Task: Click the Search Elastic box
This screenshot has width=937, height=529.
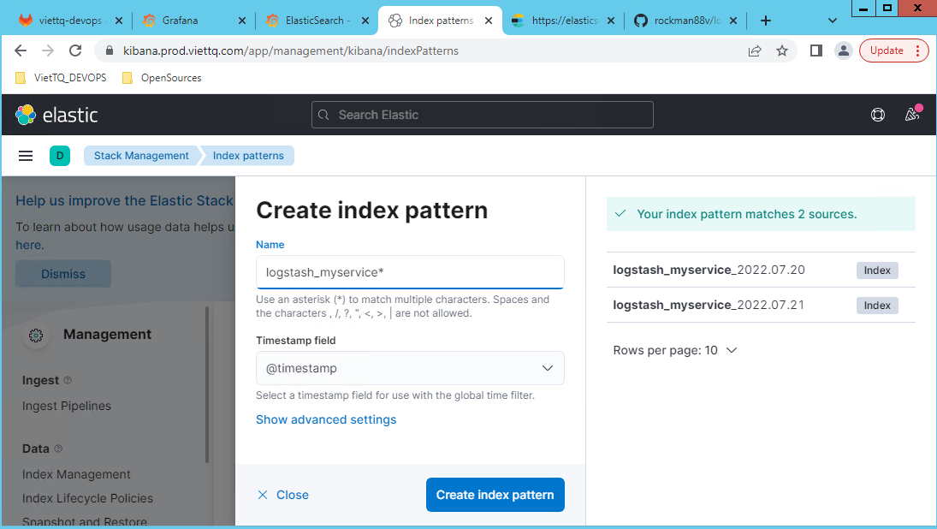Action: coord(482,115)
